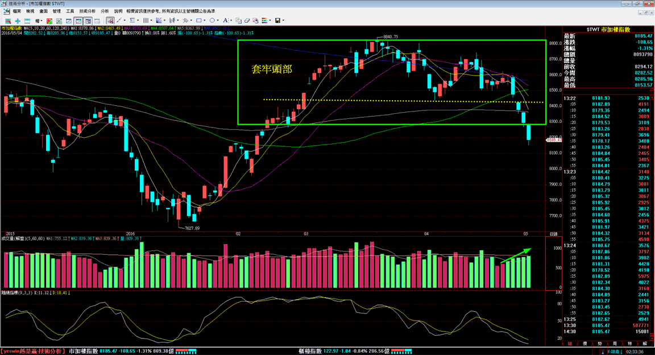This screenshot has height=355, width=655.
Task: Open the 畫面 menu
Action: tap(43, 11)
